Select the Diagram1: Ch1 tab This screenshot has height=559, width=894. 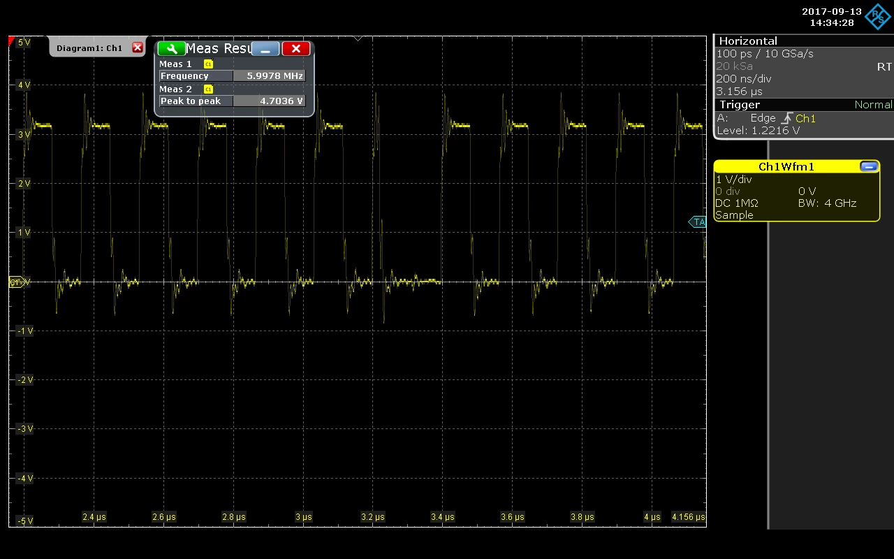(89, 48)
